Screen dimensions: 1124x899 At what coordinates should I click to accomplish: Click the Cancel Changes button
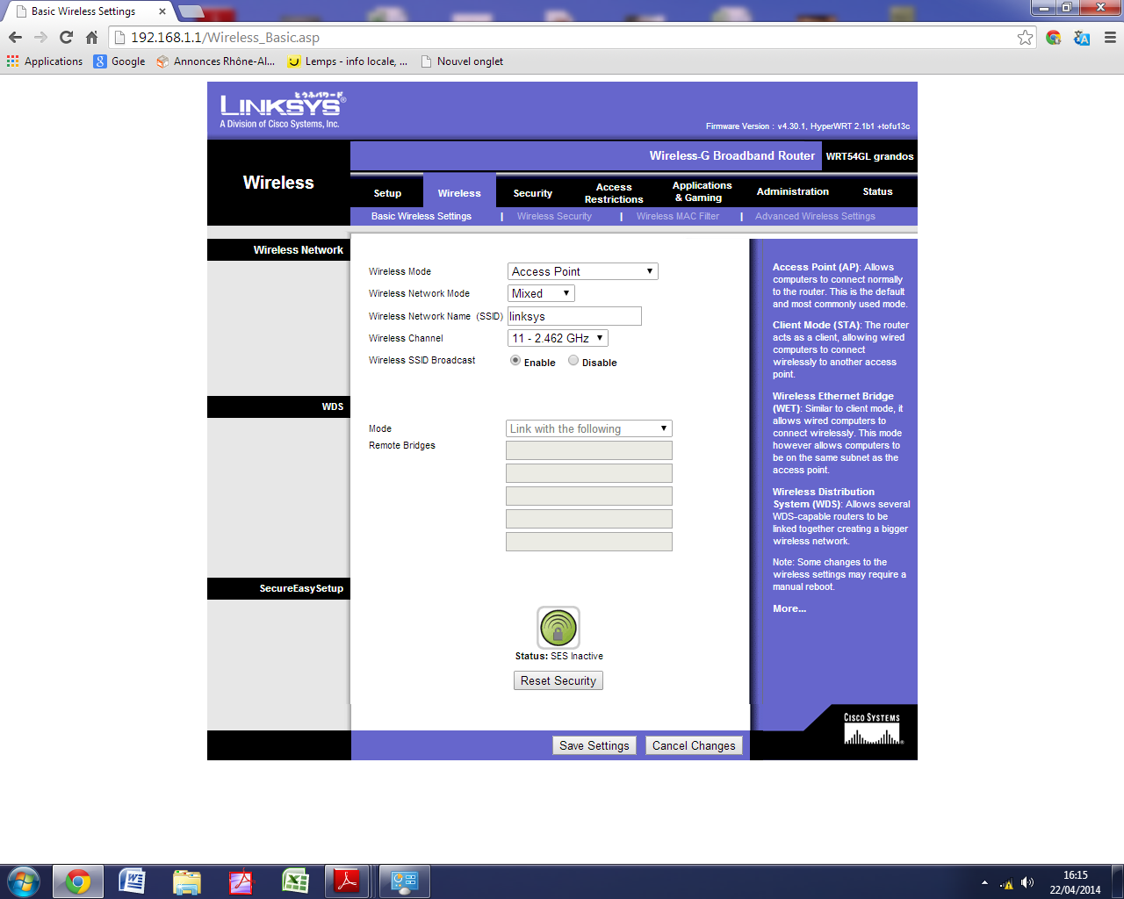[694, 745]
